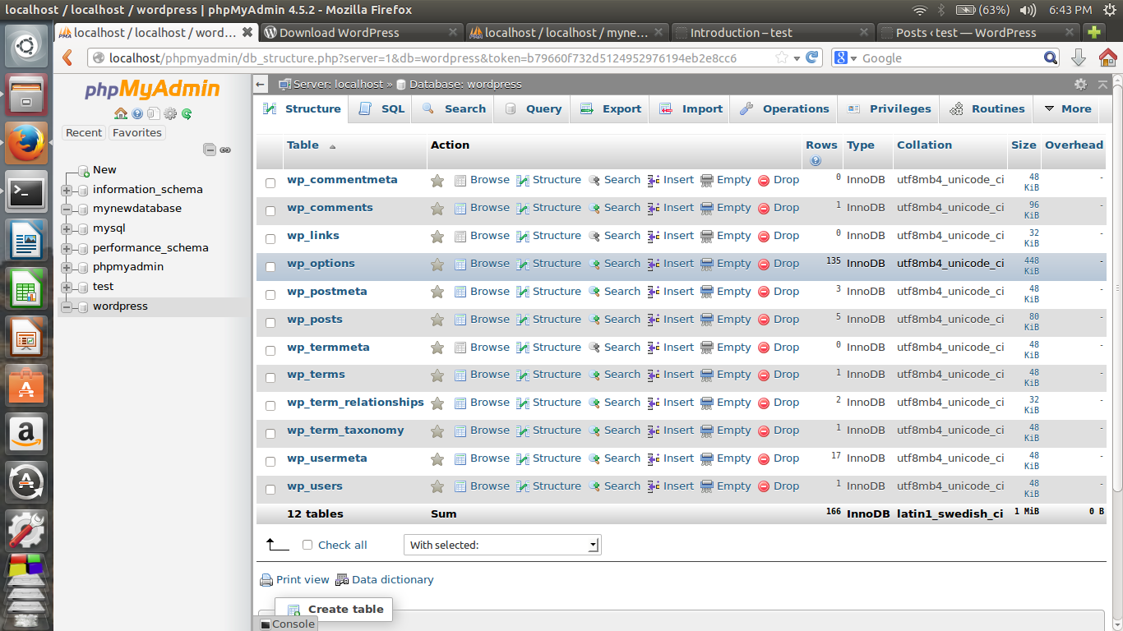1123x631 pixels.
Task: Open LibreOffice Calc from the launcher
Action: (x=26, y=289)
